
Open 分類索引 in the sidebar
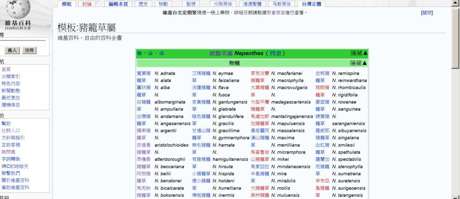point(11,77)
